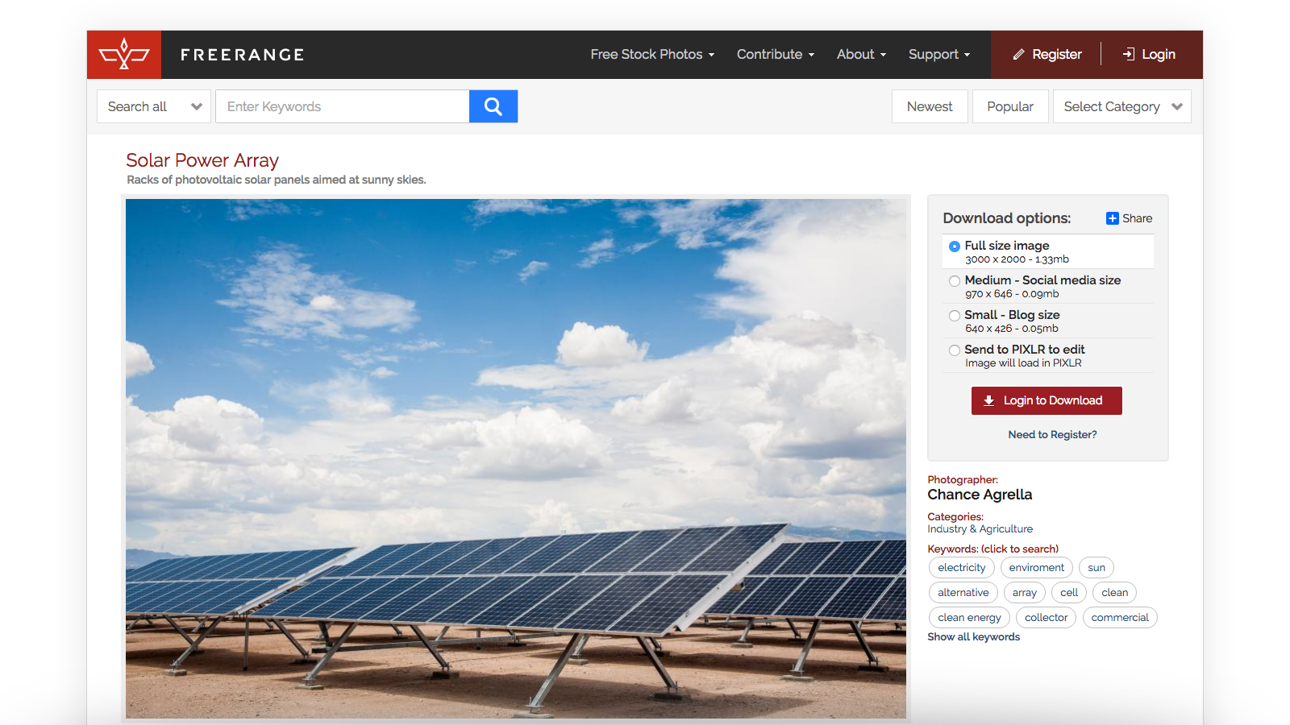
Task: Open the FREERANGE wordmark home link
Action: click(x=242, y=55)
